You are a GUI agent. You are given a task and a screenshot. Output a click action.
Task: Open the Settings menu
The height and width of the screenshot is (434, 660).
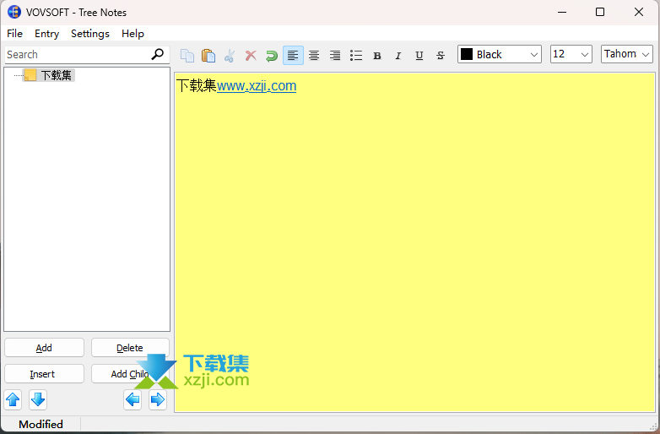point(90,34)
